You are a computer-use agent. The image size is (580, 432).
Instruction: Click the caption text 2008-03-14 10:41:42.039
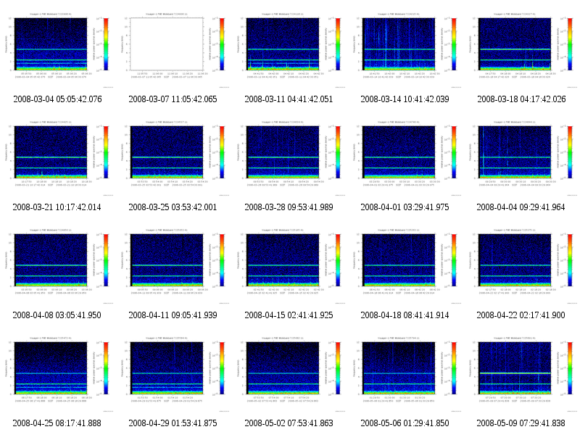coord(405,99)
